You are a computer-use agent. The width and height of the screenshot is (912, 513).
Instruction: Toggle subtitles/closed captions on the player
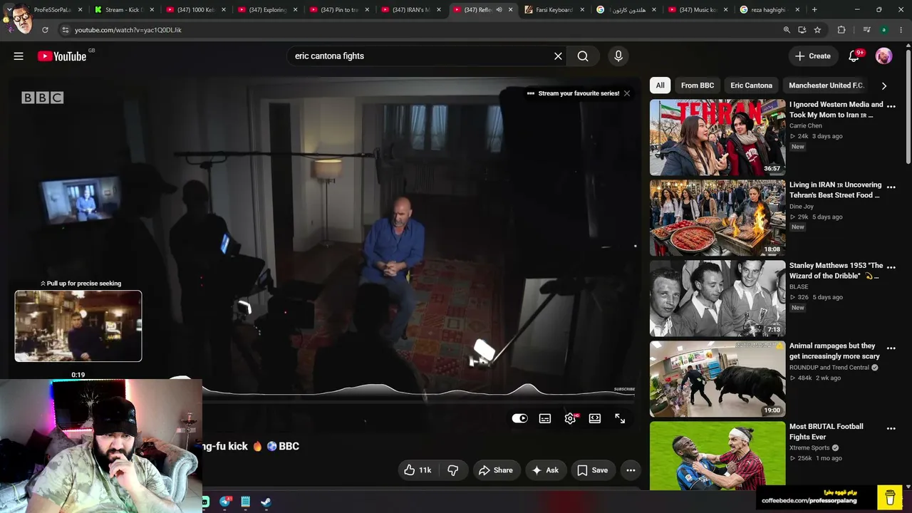(545, 419)
